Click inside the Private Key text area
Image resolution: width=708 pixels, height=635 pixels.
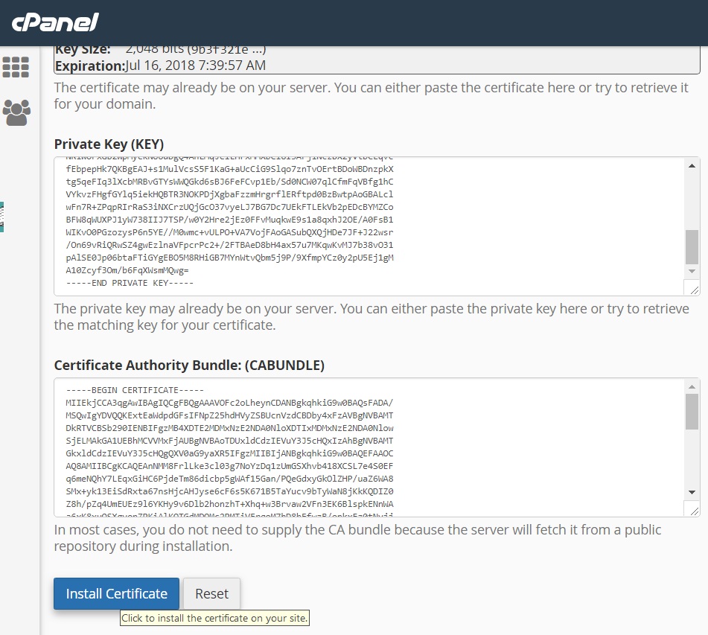click(x=369, y=226)
